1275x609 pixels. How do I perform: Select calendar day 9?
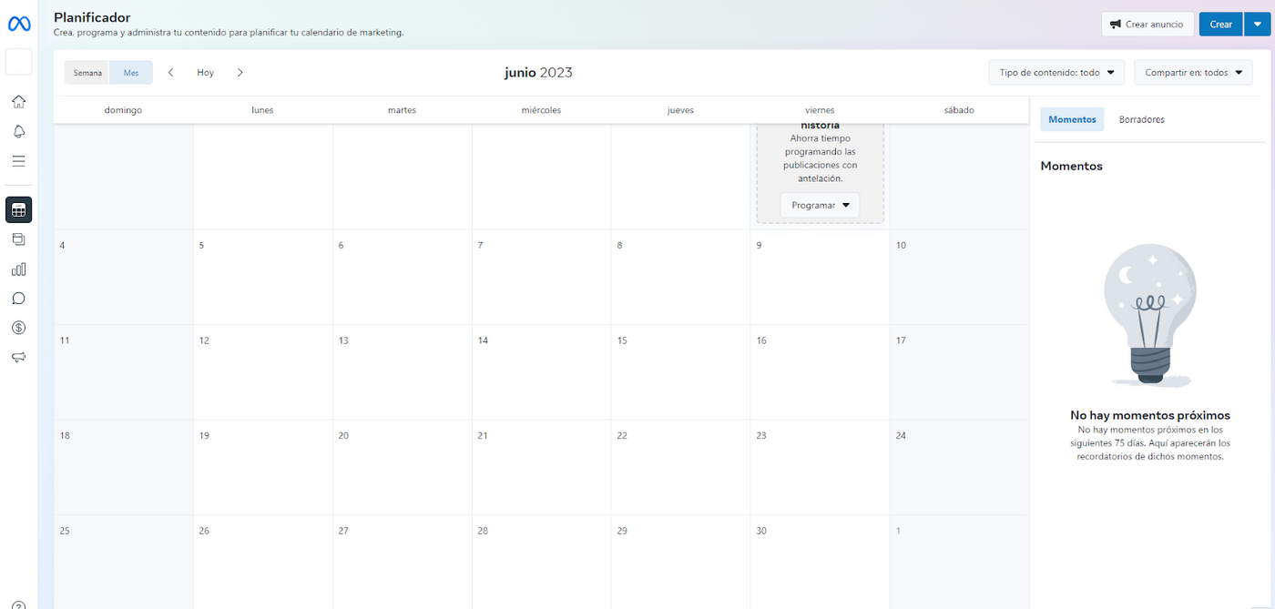coord(820,277)
